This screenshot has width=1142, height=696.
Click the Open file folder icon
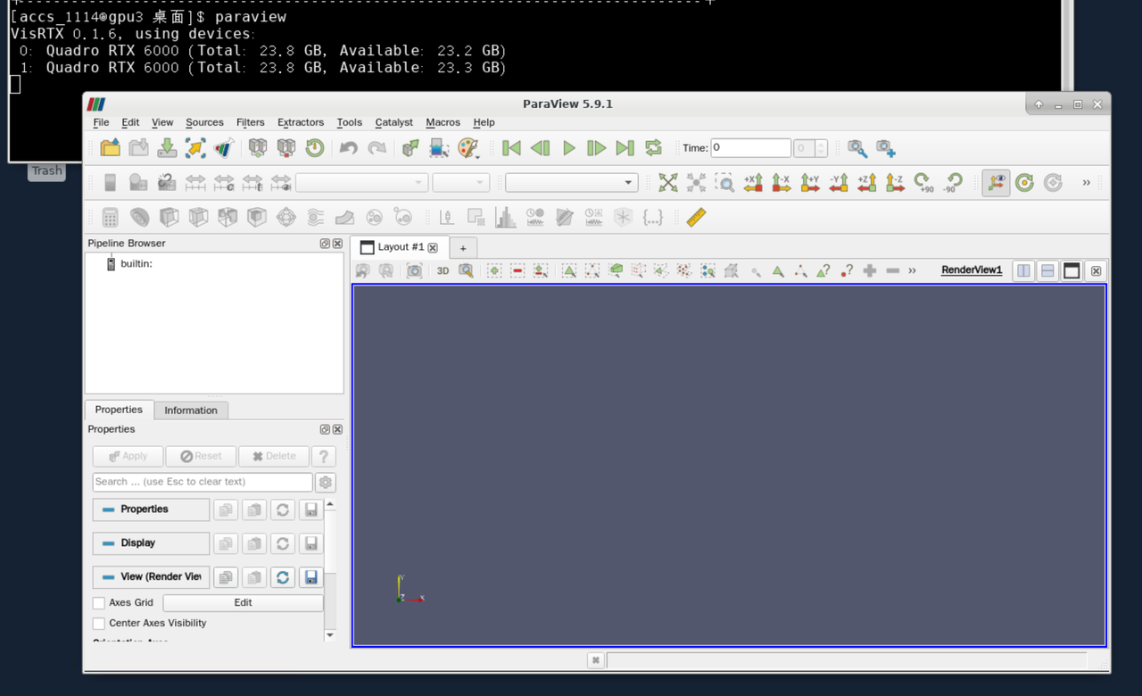coord(110,148)
